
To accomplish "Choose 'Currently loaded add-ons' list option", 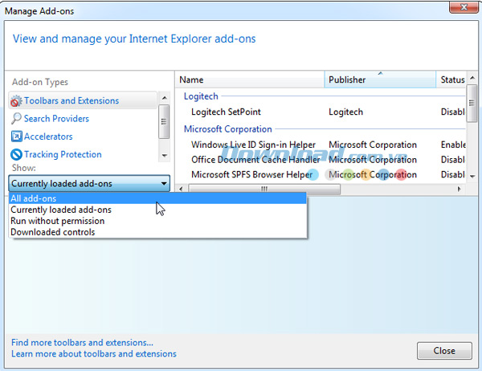I will 61,210.
